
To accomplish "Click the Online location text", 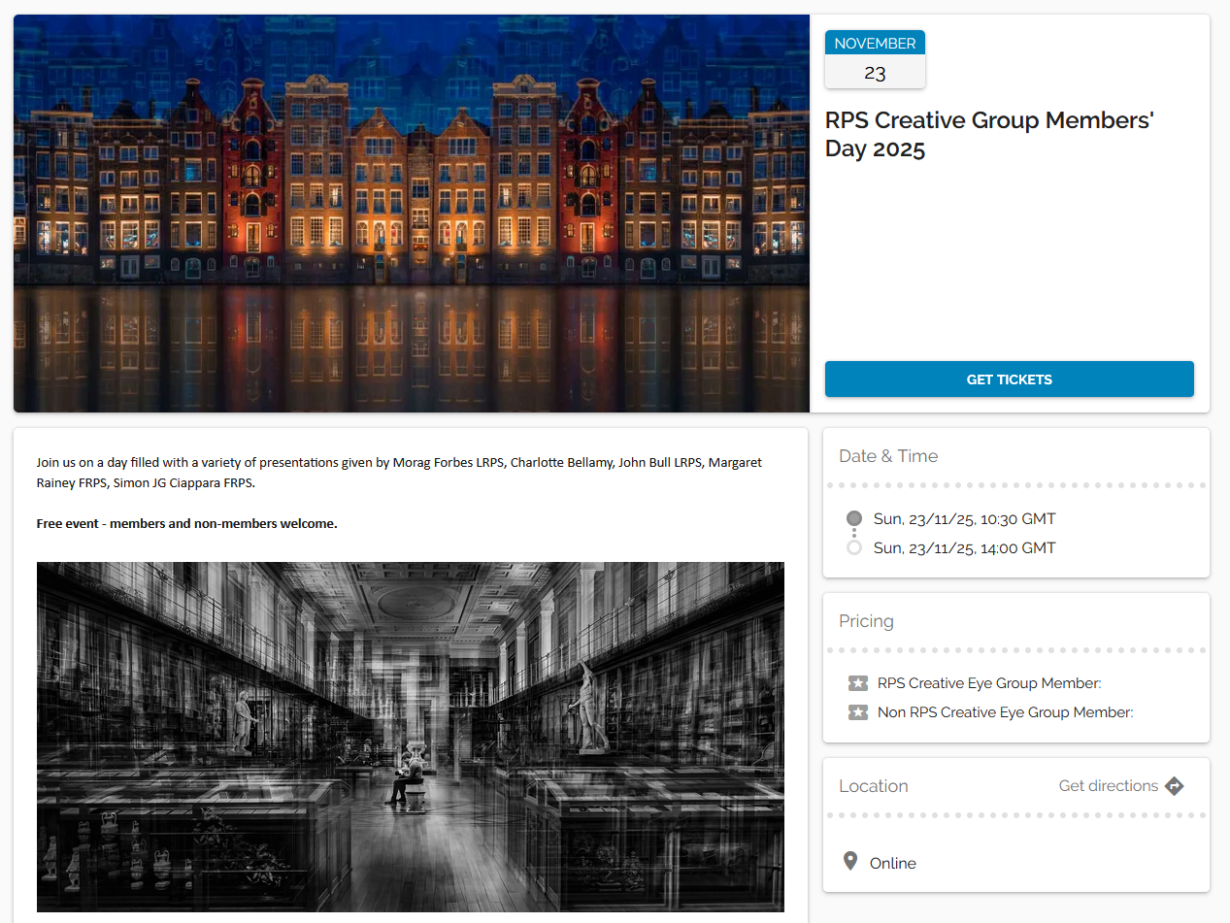I will click(x=893, y=863).
